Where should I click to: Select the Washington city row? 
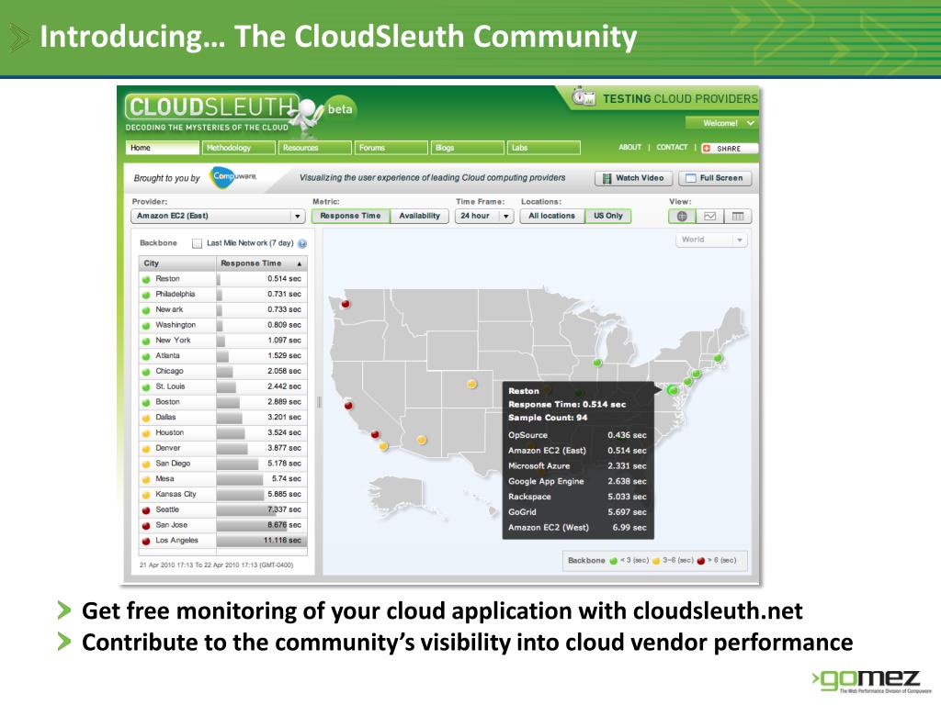[x=222, y=326]
